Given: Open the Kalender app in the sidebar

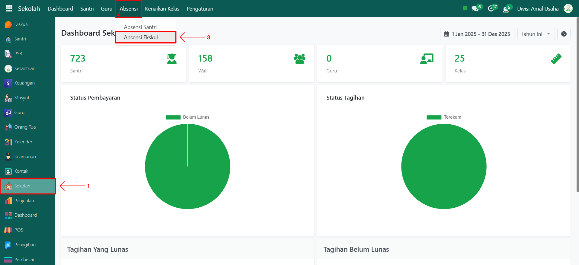Looking at the screenshot, I should click(x=23, y=142).
